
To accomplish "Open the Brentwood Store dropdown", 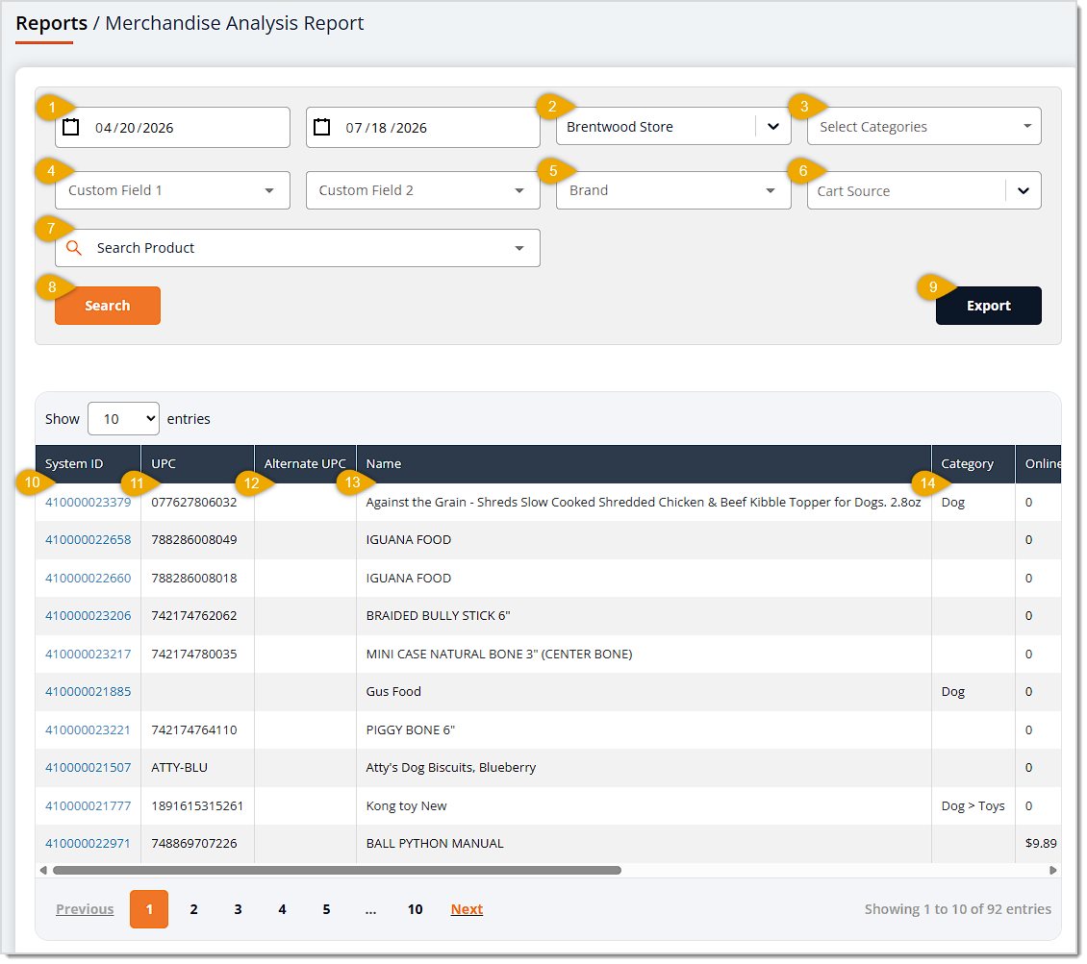I will pos(673,127).
